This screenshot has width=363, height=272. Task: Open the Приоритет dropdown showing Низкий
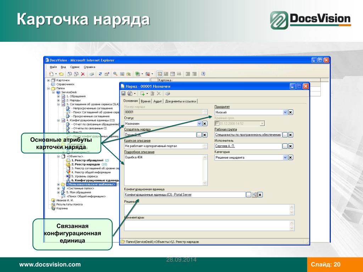pos(285,112)
